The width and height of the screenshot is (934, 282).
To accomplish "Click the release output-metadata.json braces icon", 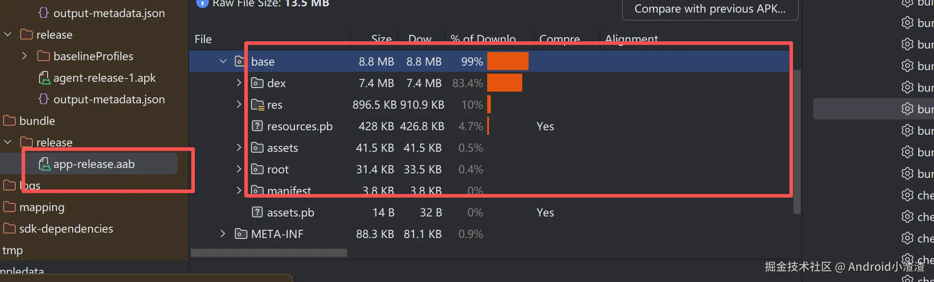I will tap(43, 99).
